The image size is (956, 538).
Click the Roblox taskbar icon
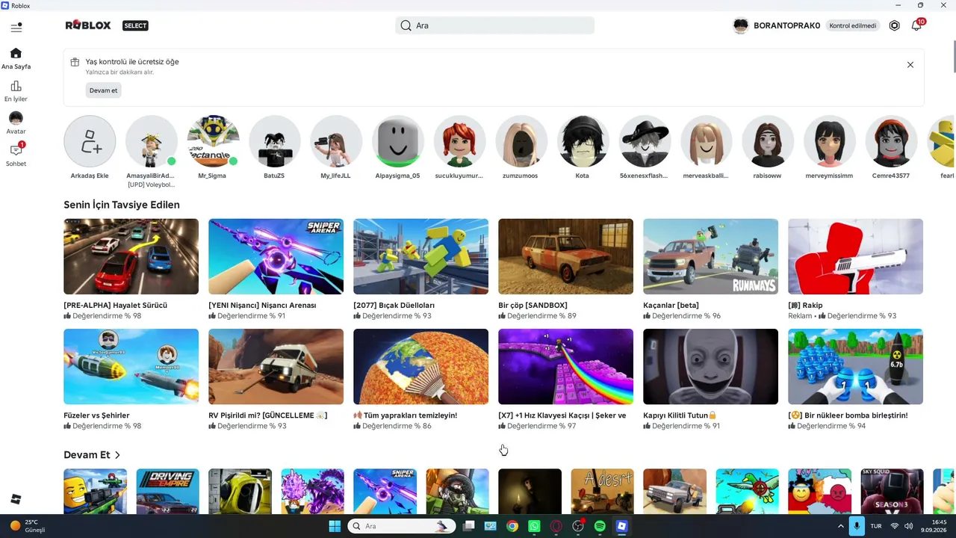(x=621, y=526)
